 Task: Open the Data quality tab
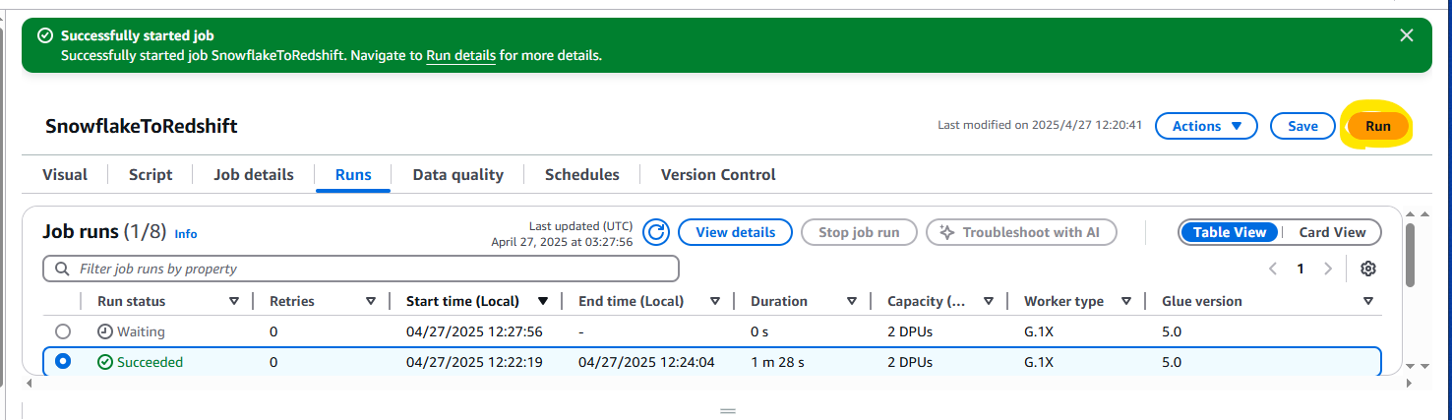tap(457, 174)
